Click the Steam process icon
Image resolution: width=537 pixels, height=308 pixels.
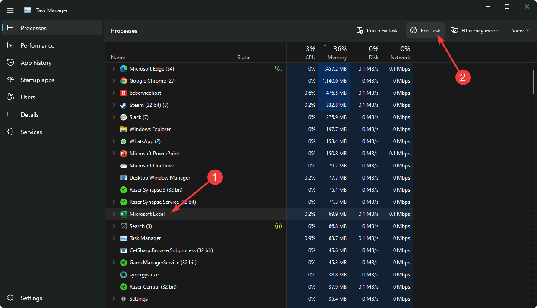pos(123,105)
